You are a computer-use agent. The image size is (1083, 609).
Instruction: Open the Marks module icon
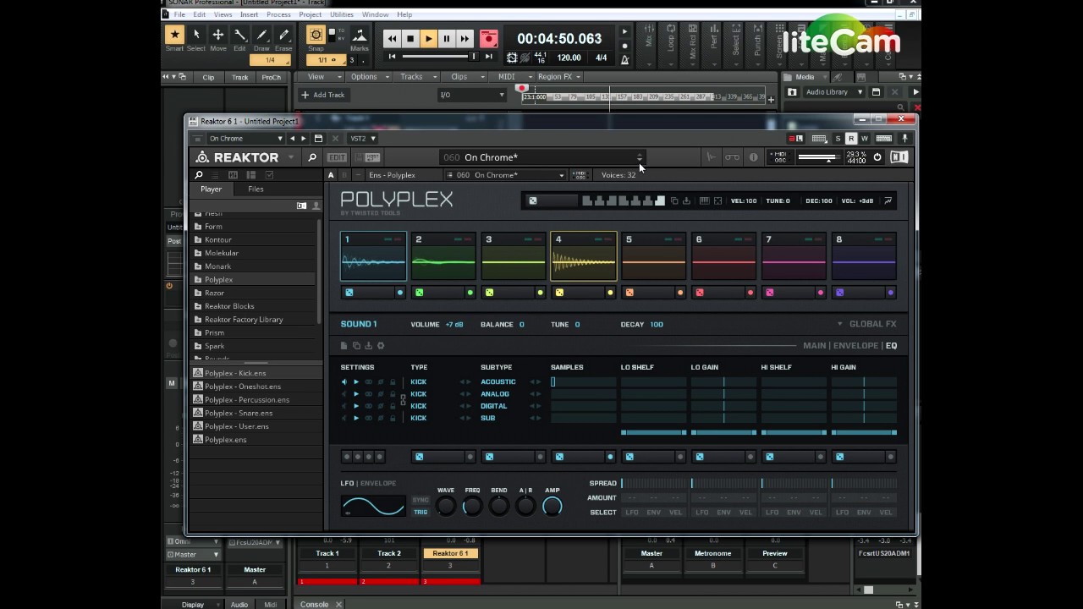359,35
